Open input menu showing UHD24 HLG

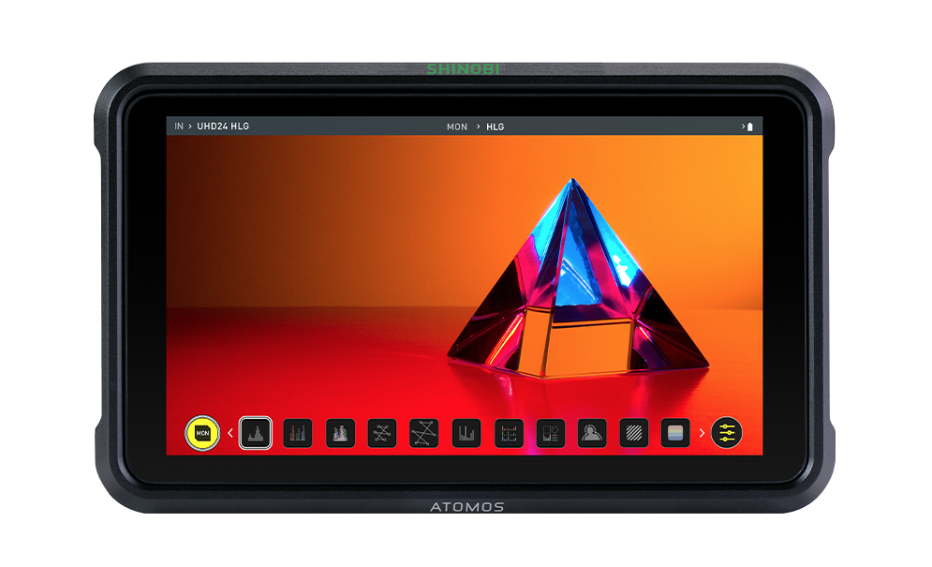click(x=223, y=127)
